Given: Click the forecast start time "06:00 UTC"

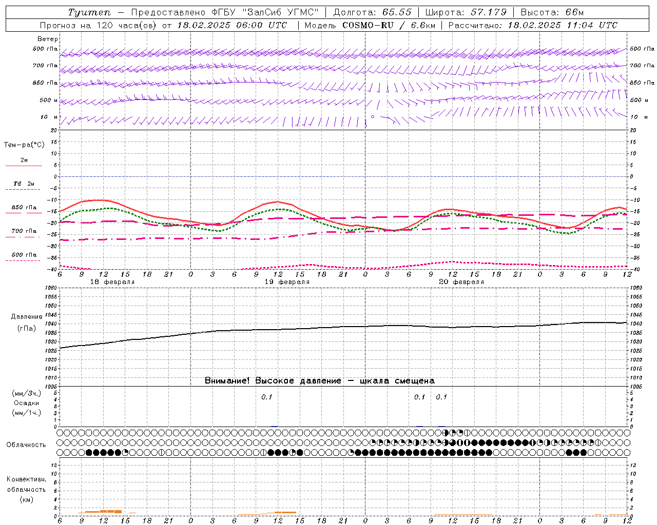Looking at the screenshot, I should [x=262, y=25].
